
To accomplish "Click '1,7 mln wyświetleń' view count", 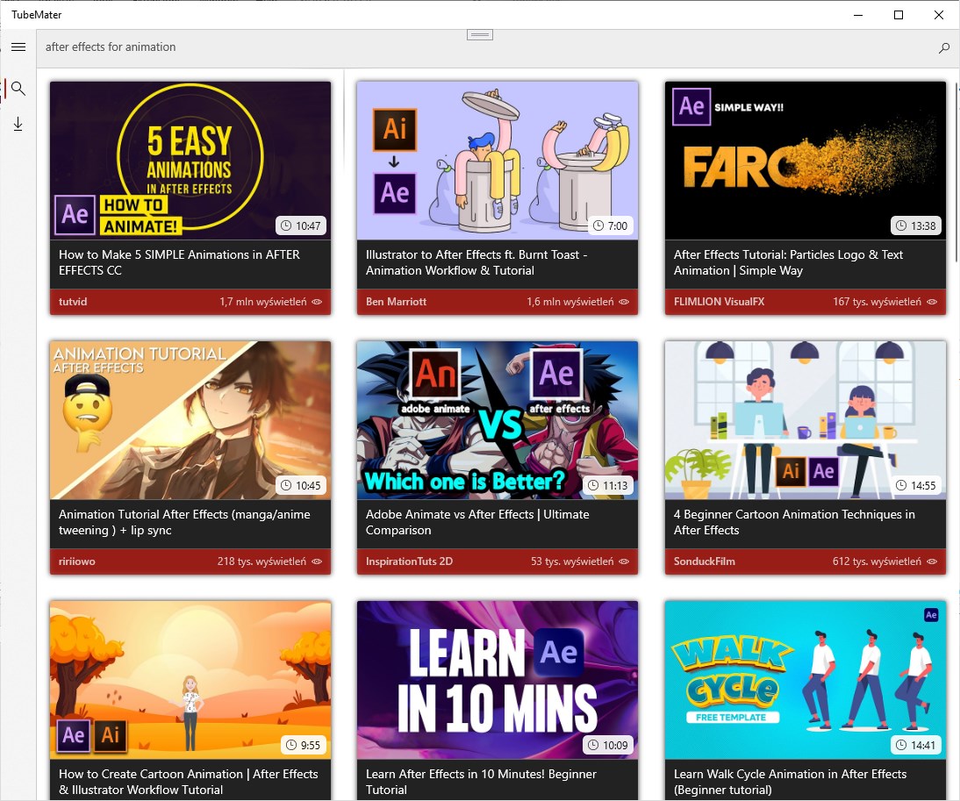I will pyautogui.click(x=263, y=302).
